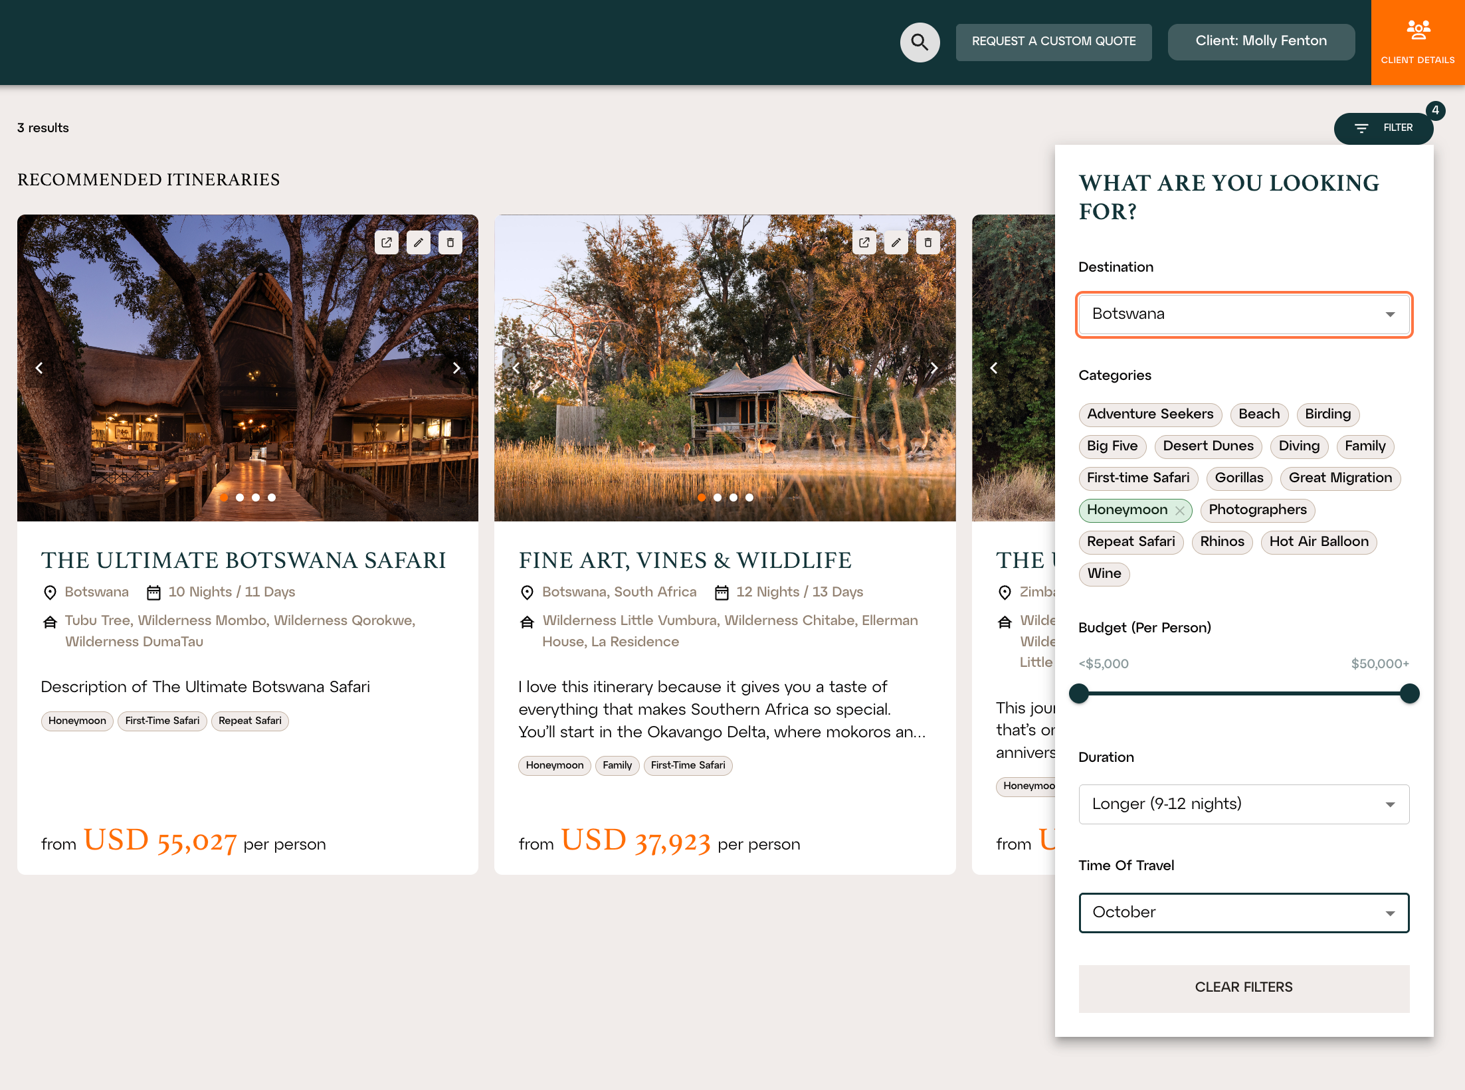The image size is (1465, 1090).
Task: Open the Destination dropdown showing Botswana
Action: coord(1244,314)
